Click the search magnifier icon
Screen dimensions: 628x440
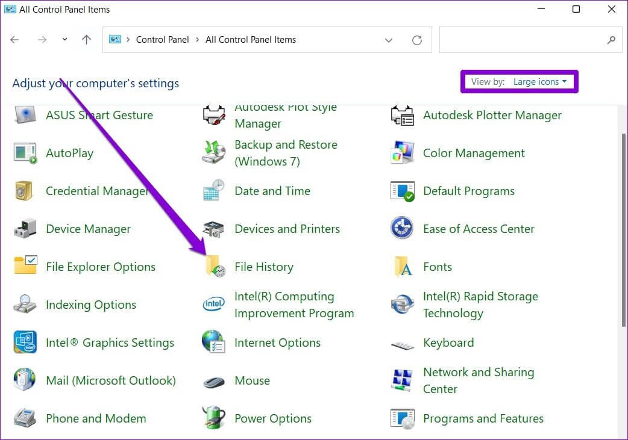point(611,40)
